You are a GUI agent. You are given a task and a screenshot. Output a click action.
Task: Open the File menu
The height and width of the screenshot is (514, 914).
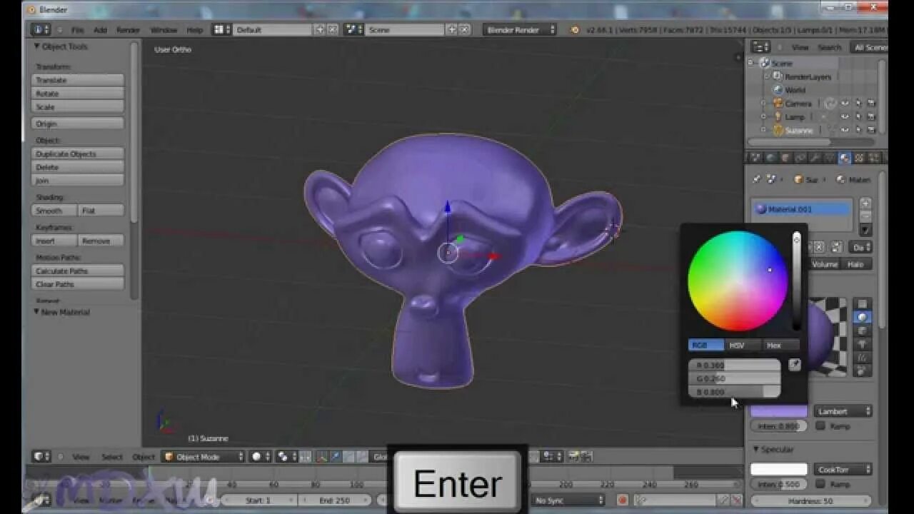pyautogui.click(x=77, y=30)
